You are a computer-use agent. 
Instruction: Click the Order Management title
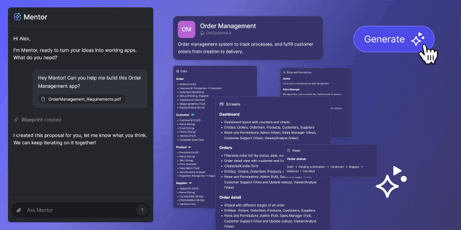point(228,26)
